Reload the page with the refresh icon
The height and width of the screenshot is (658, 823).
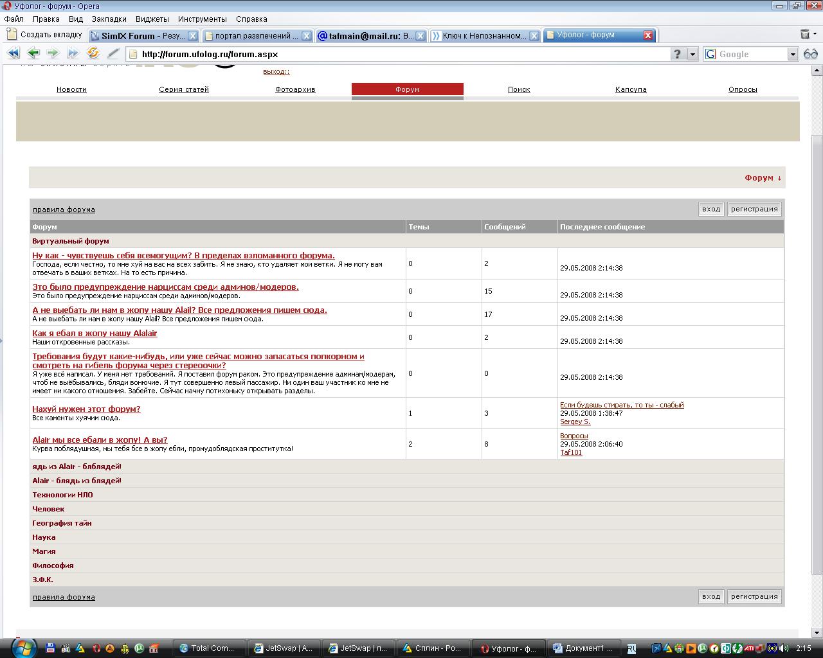click(x=93, y=54)
